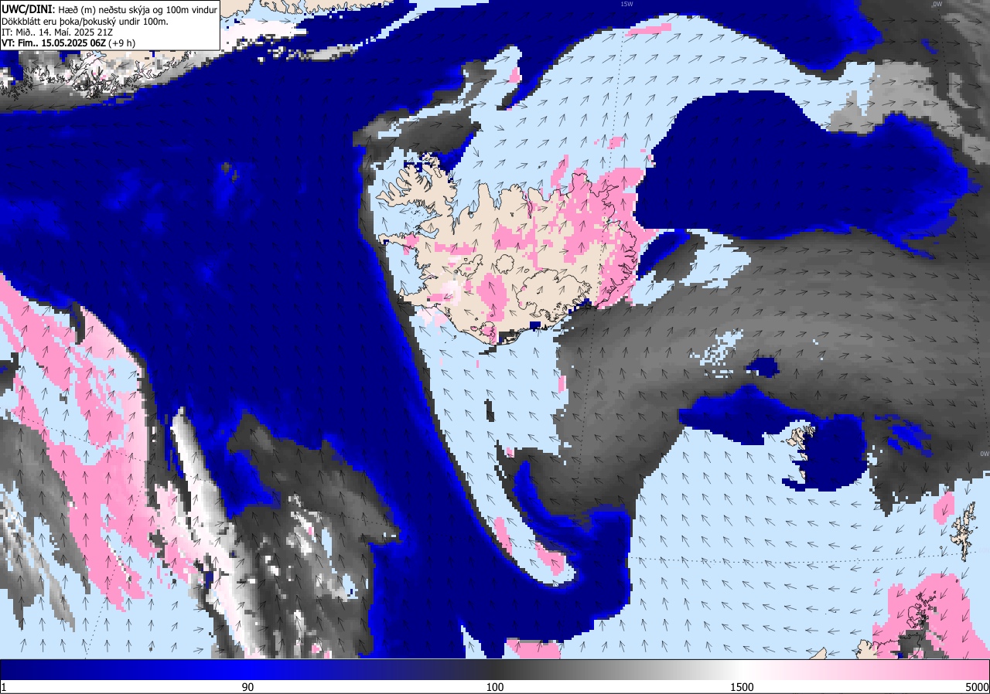Viewport: 990px width, 694px height.
Task: Click the line "Dökkblátt eru þoka/þokuský undir 100m."
Action: coord(85,21)
